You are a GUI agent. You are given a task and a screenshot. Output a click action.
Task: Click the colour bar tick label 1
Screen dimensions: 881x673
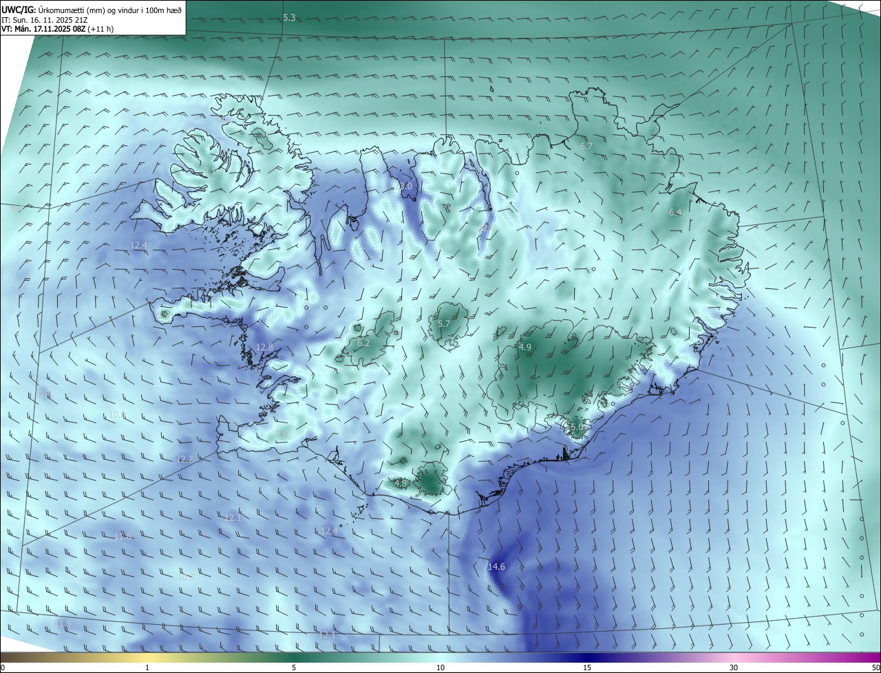click(147, 667)
